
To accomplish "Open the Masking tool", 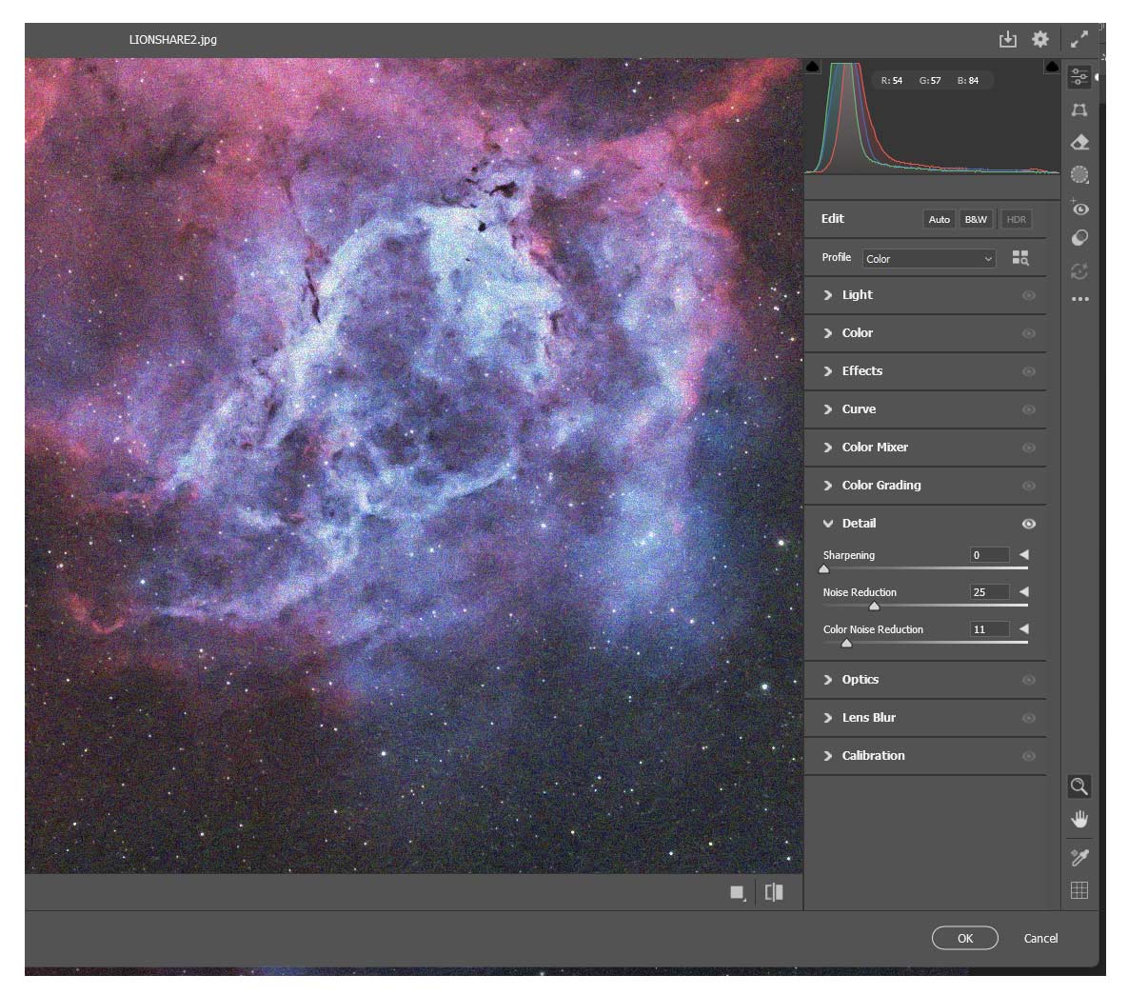I will click(1079, 174).
